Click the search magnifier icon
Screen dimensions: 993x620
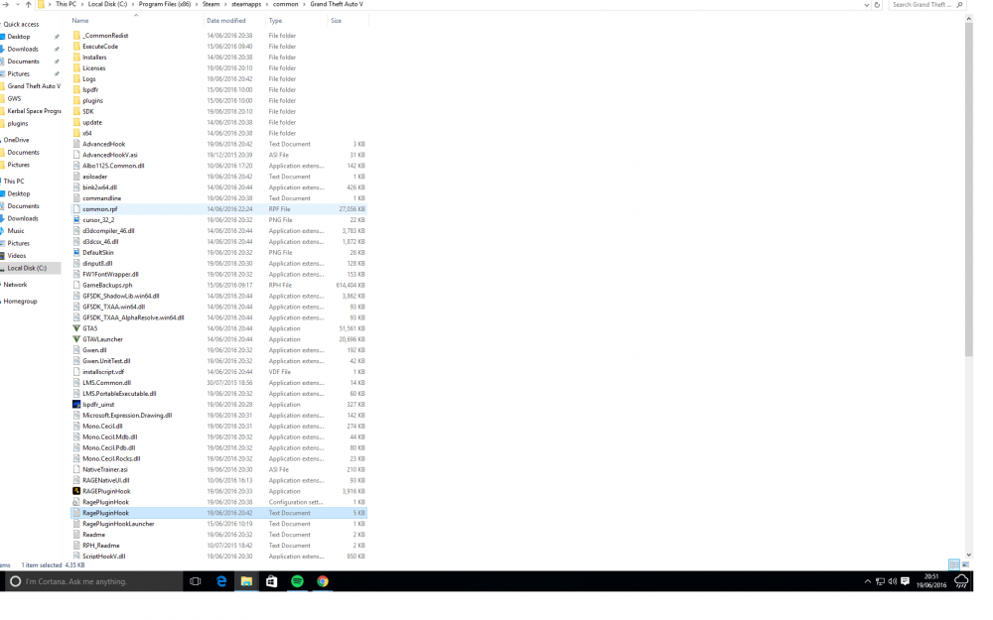point(960,4)
